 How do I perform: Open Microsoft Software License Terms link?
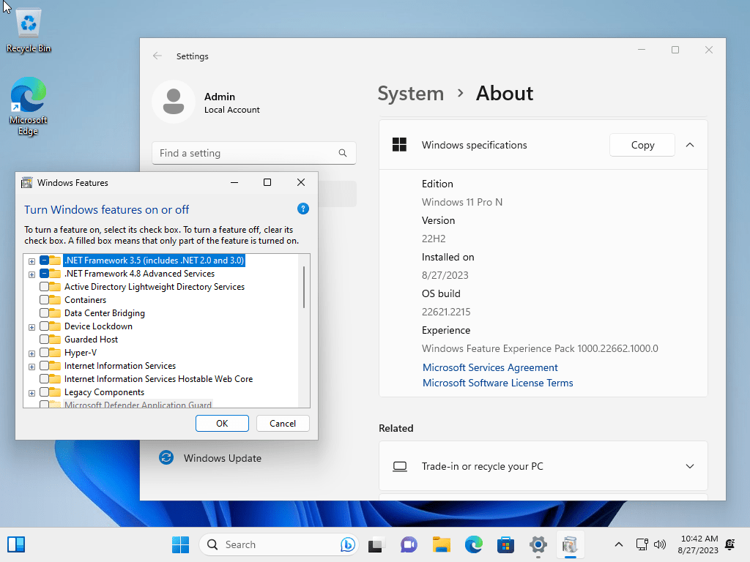tap(497, 383)
